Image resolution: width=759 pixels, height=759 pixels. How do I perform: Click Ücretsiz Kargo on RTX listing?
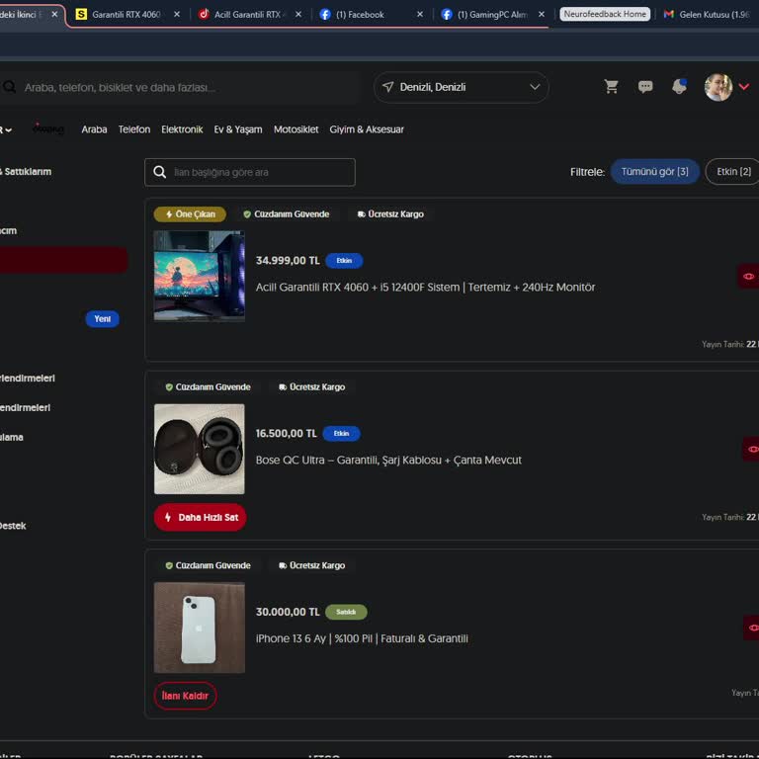[390, 213]
